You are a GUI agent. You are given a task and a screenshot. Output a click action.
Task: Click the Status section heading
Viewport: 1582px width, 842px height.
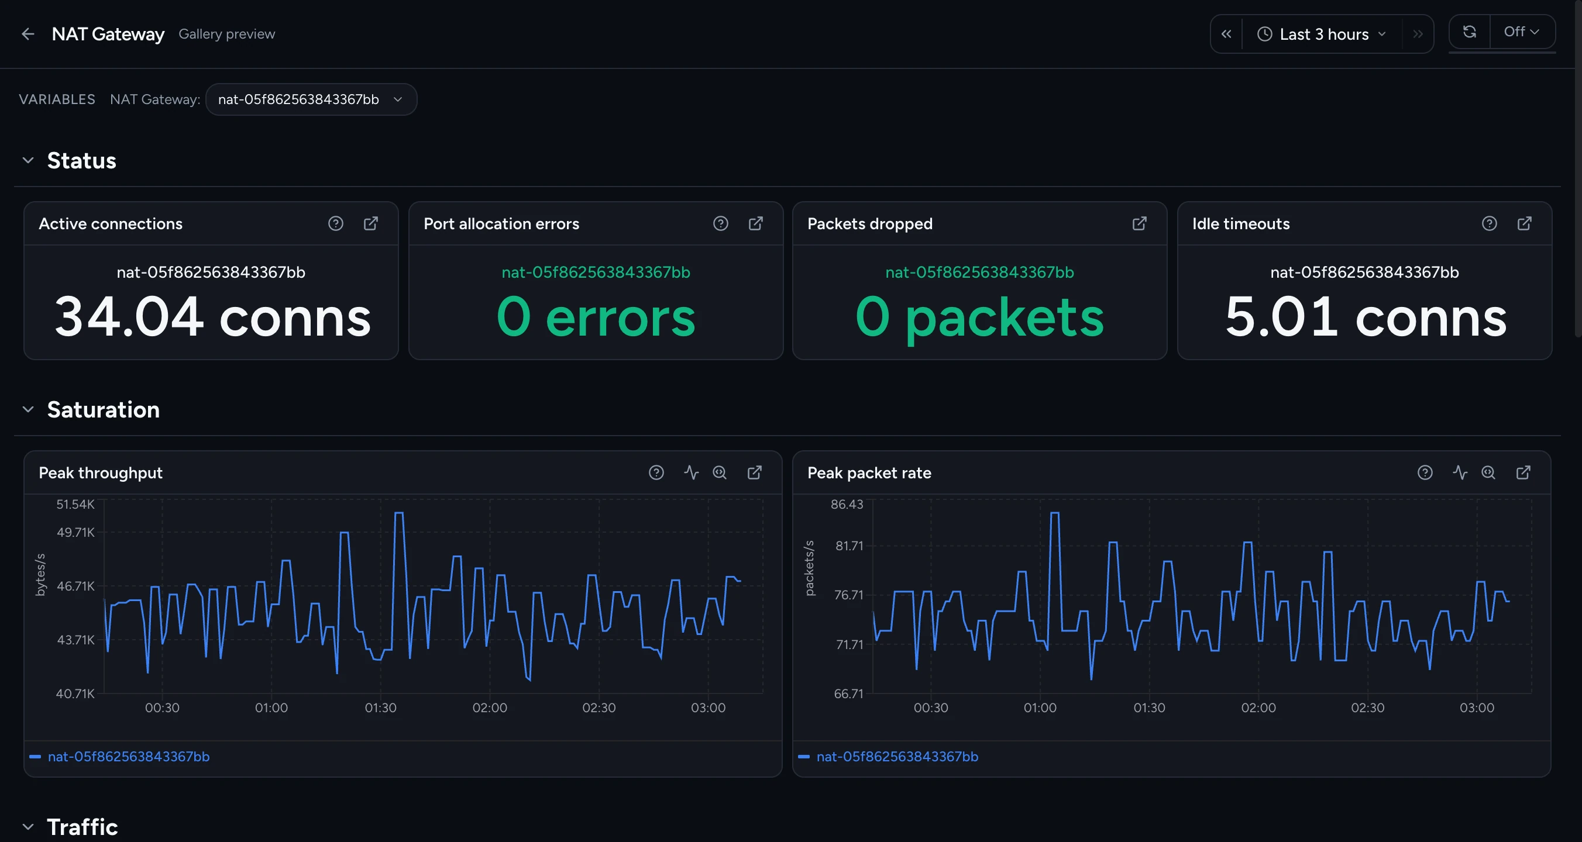pos(82,160)
